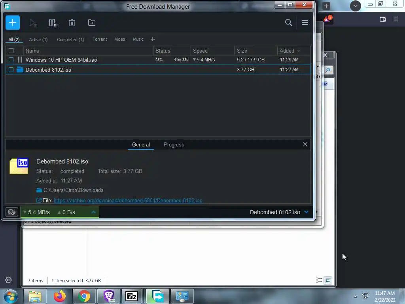Select the Active (1) filter tab
The height and width of the screenshot is (304, 405).
pyautogui.click(x=38, y=40)
